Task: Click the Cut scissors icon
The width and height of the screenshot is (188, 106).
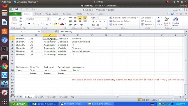Action: 21,18
